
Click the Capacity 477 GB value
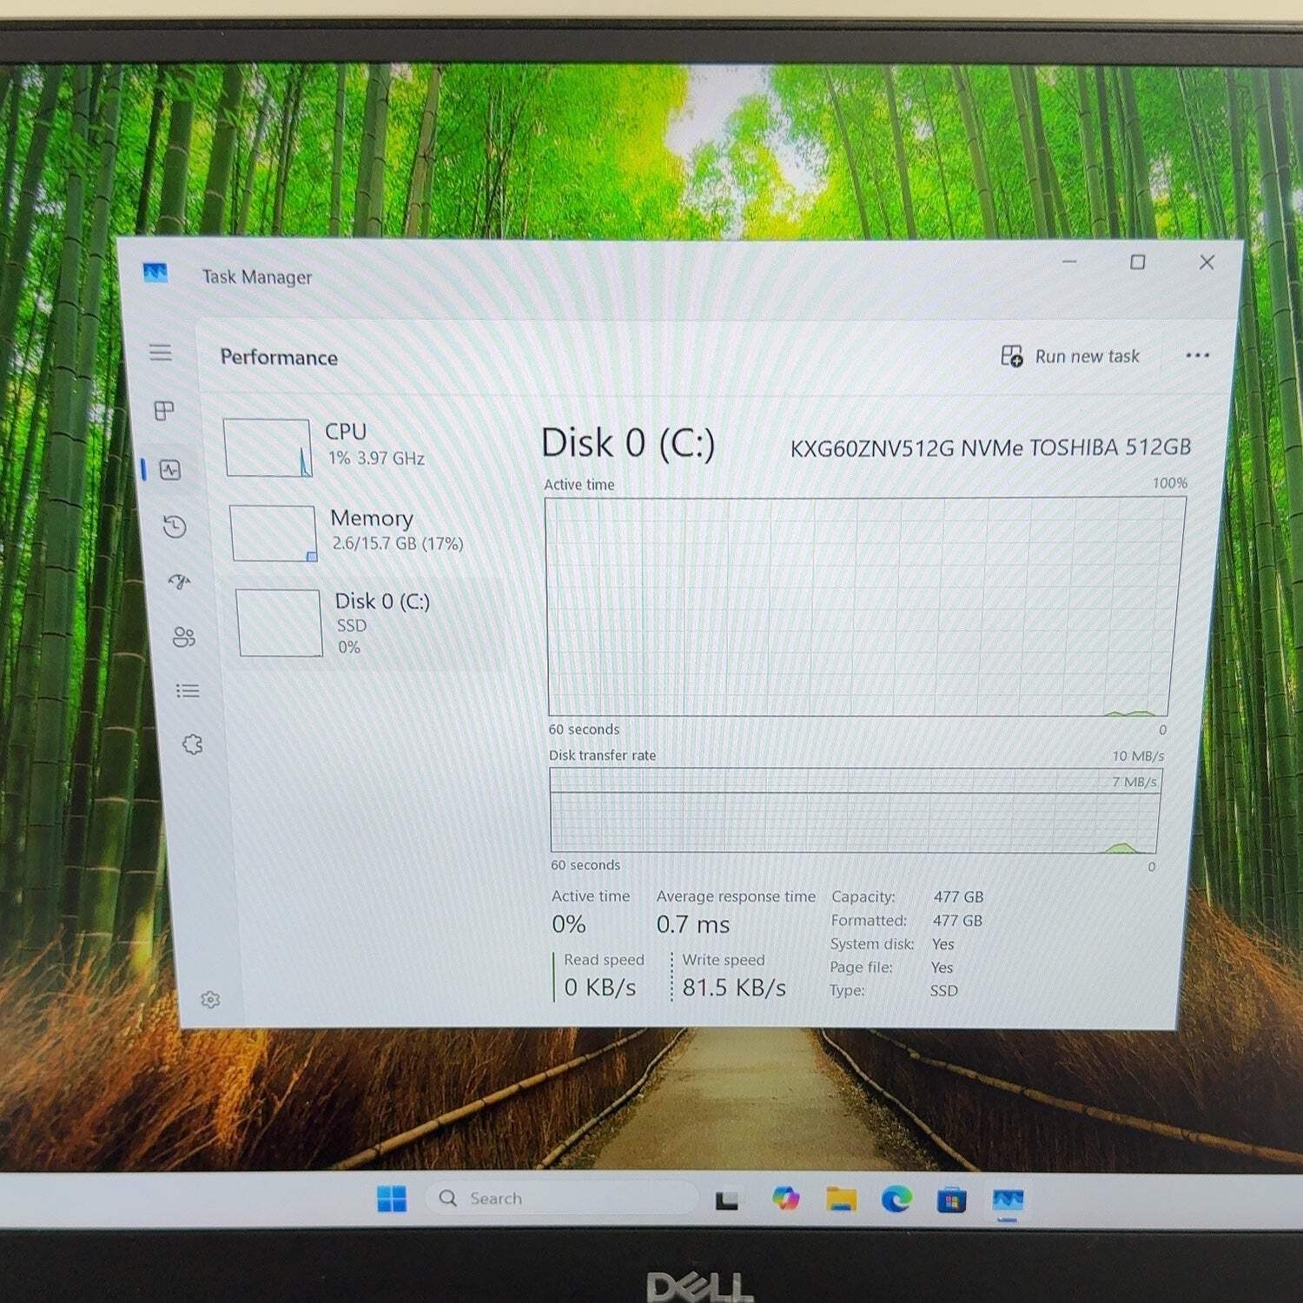[x=958, y=896]
